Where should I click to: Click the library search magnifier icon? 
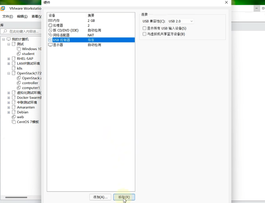5,31
